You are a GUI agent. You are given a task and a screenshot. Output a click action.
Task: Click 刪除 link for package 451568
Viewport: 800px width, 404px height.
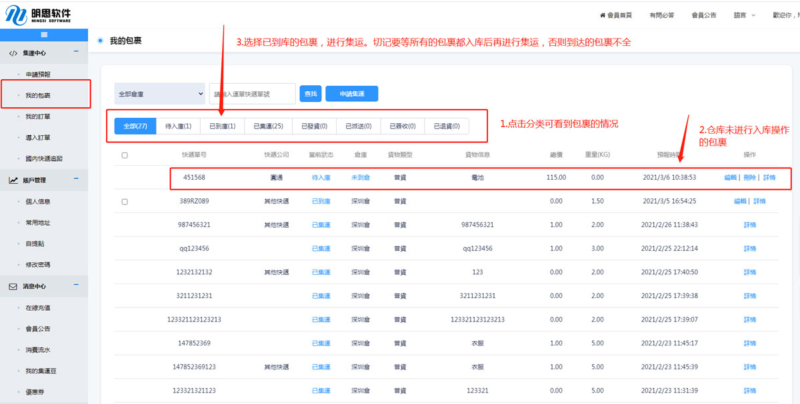749,178
